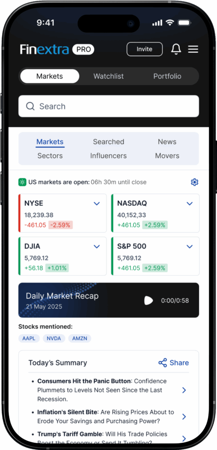Expand the S&P 500 card chevron
217x450 pixels.
(189, 247)
